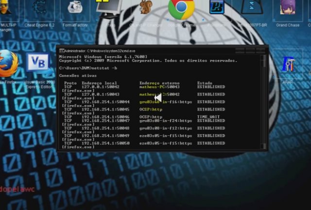This screenshot has height=210, width=311.
Task: Click the scroll down arrow in cmd window
Action: 264,146
